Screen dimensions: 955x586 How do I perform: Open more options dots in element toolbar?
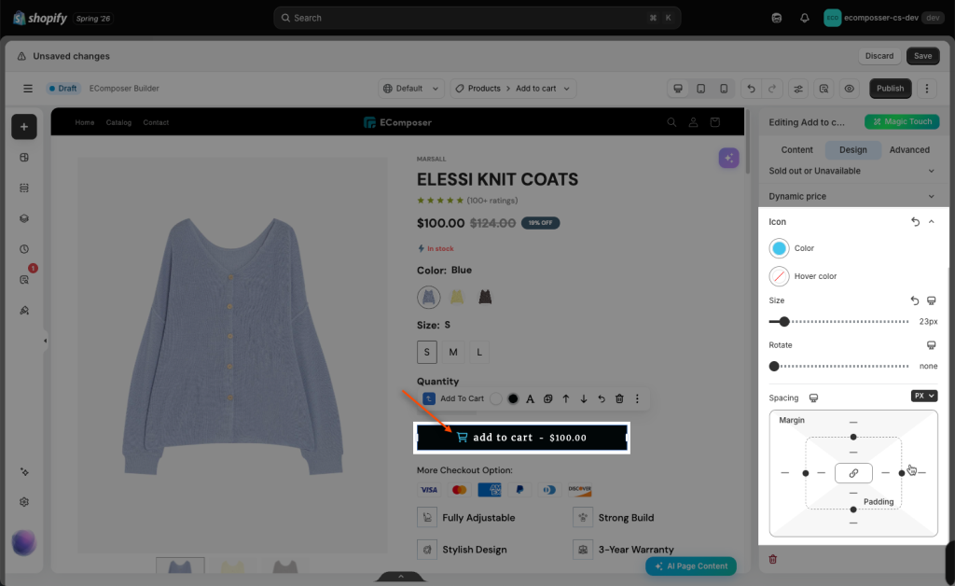pyautogui.click(x=637, y=398)
